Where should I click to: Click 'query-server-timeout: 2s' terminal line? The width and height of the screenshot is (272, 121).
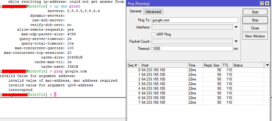pyautogui.click(x=45, y=39)
